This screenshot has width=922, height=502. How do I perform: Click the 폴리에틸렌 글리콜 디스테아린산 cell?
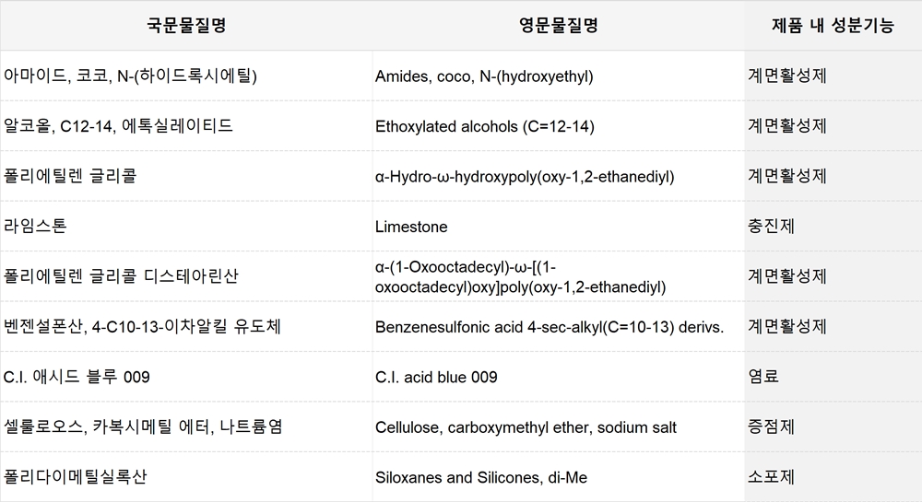[x=186, y=276]
